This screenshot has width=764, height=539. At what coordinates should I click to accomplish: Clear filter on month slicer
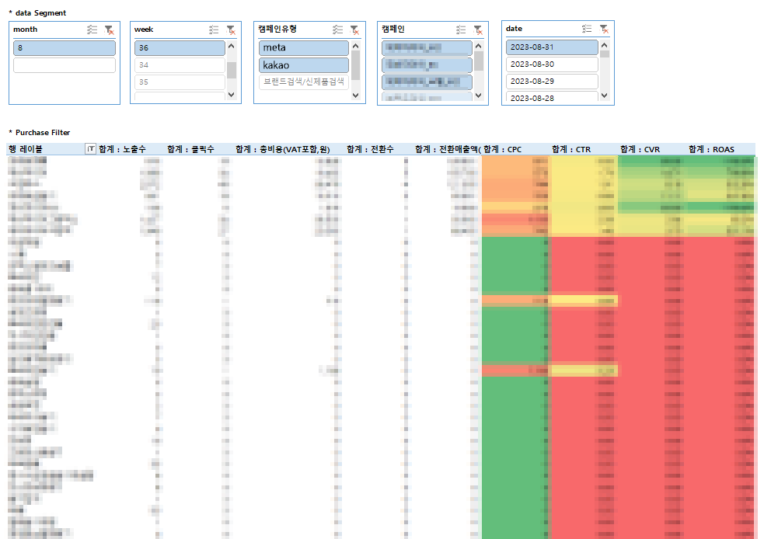110,30
